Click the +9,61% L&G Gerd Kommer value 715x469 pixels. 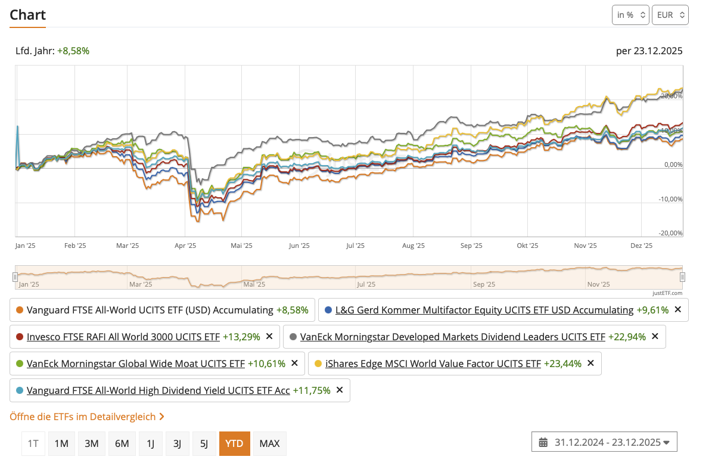click(x=652, y=310)
